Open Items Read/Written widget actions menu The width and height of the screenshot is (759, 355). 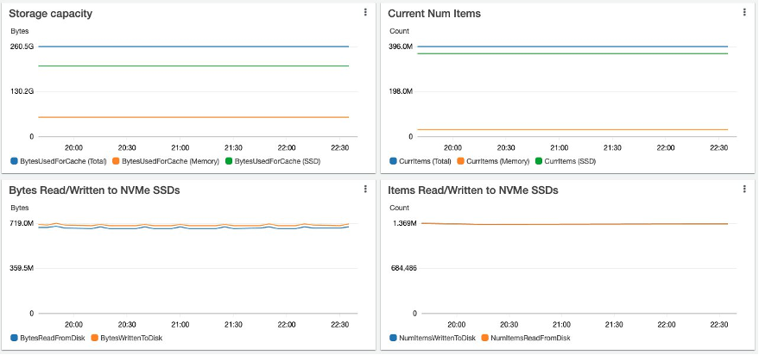[x=744, y=190]
